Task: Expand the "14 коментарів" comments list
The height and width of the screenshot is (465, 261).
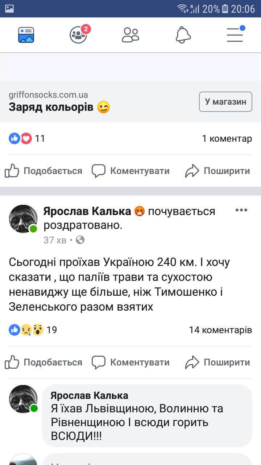Action: (x=220, y=330)
